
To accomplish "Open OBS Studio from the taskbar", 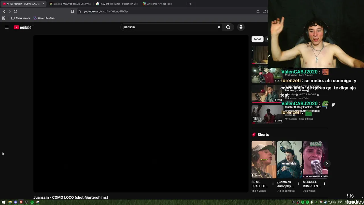I will click(x=26, y=202).
